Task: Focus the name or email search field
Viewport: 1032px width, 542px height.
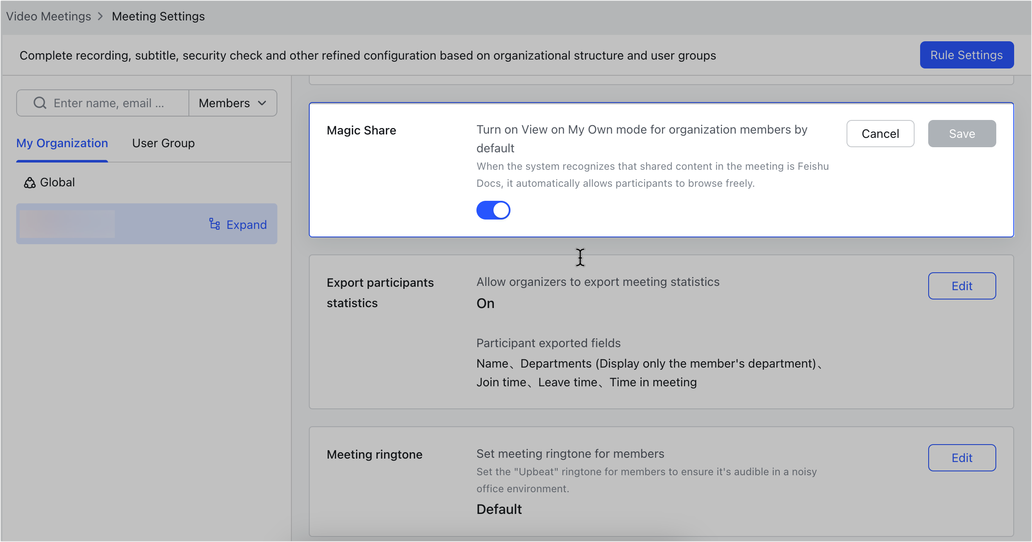Action: click(103, 103)
